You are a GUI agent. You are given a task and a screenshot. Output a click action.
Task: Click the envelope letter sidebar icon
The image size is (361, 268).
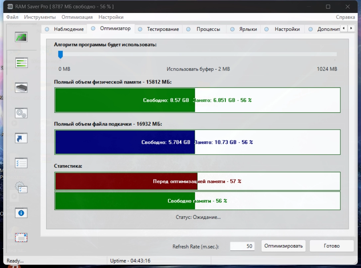(x=21, y=238)
